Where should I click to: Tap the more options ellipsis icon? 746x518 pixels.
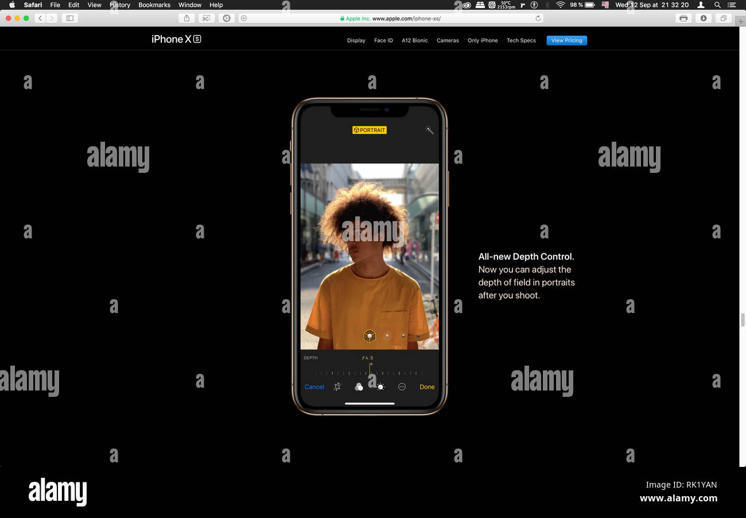(x=402, y=387)
